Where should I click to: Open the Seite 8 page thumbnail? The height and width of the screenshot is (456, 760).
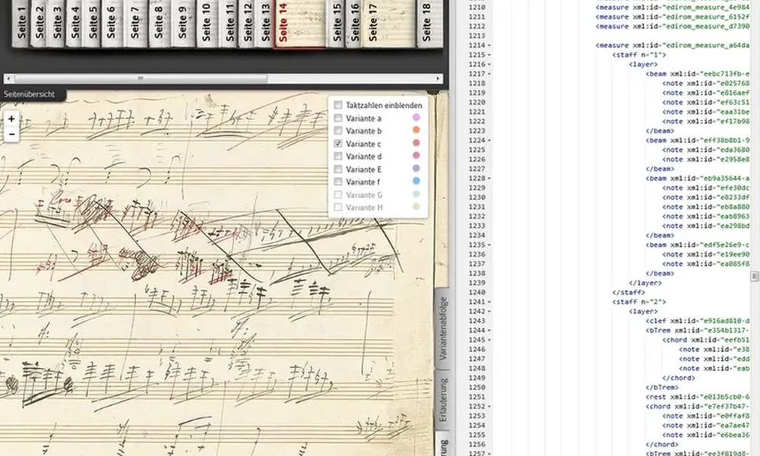tap(160, 24)
